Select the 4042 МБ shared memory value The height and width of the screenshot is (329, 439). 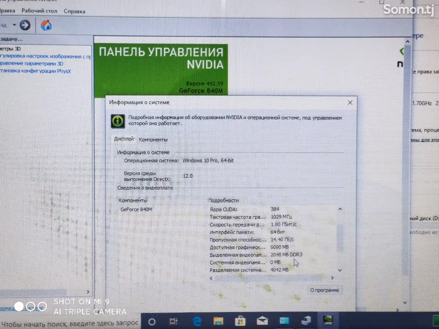coord(279,270)
